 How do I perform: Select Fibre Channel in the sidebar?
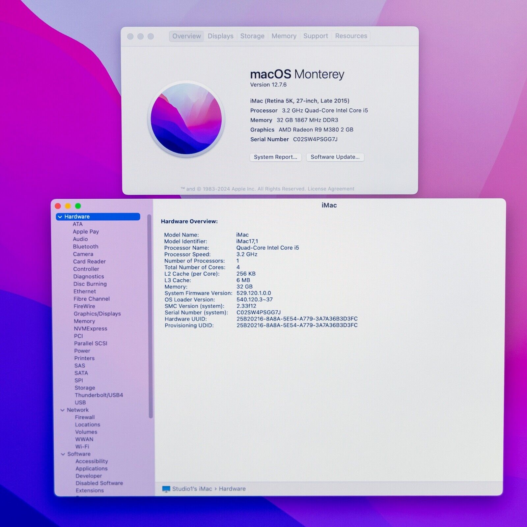(x=92, y=299)
